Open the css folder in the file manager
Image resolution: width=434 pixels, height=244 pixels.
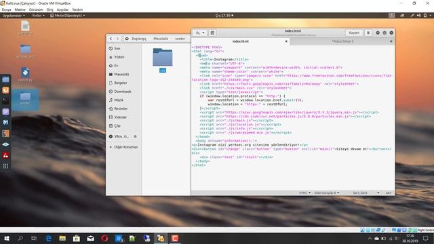[163, 60]
